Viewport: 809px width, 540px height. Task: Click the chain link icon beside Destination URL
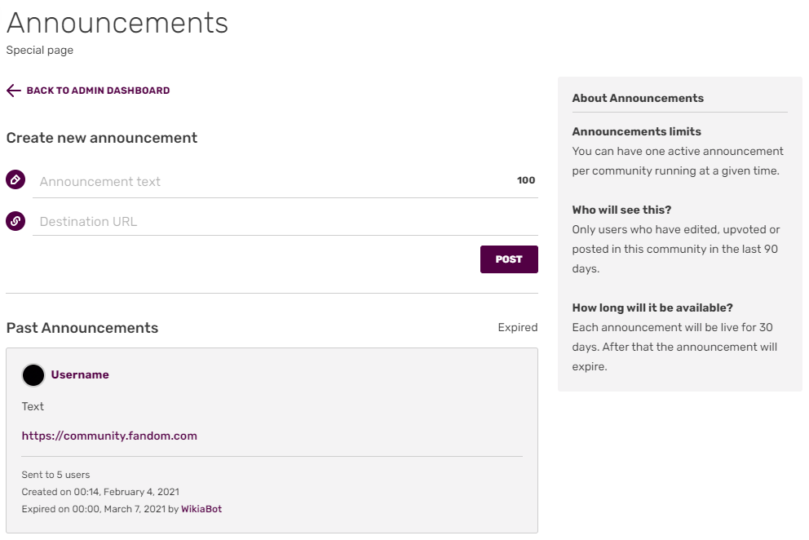pos(15,220)
